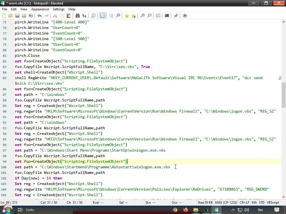Open Find with the binoculars icon
The image size is (286, 214).
click(78, 16)
